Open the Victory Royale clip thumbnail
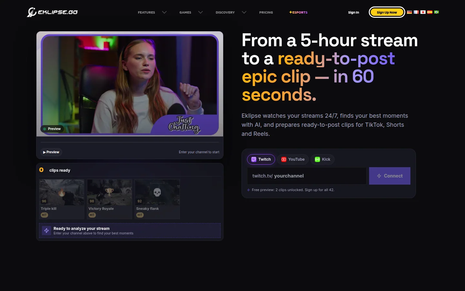This screenshot has height=291, width=465. (x=109, y=192)
